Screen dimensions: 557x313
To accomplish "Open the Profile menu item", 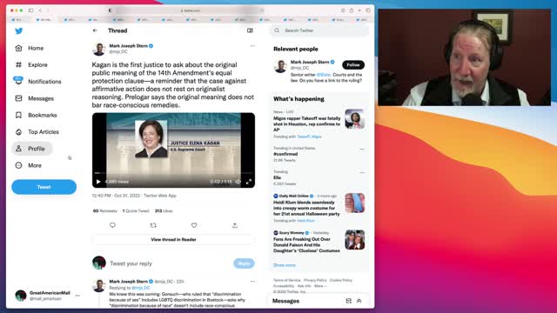I will click(x=32, y=149).
